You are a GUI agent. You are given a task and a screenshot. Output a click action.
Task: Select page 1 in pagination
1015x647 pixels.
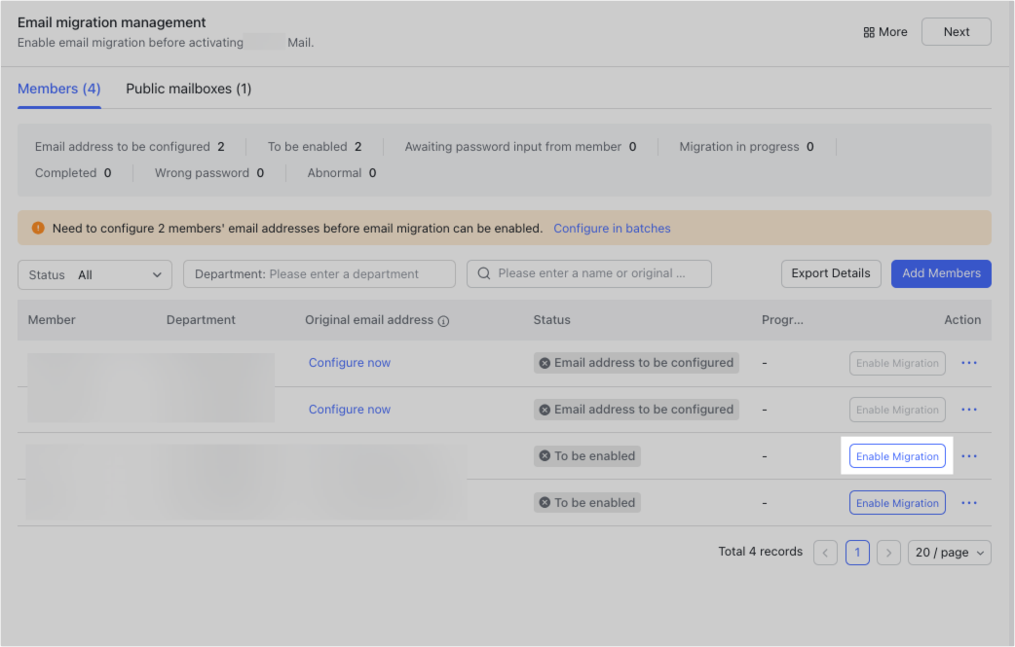pos(857,552)
